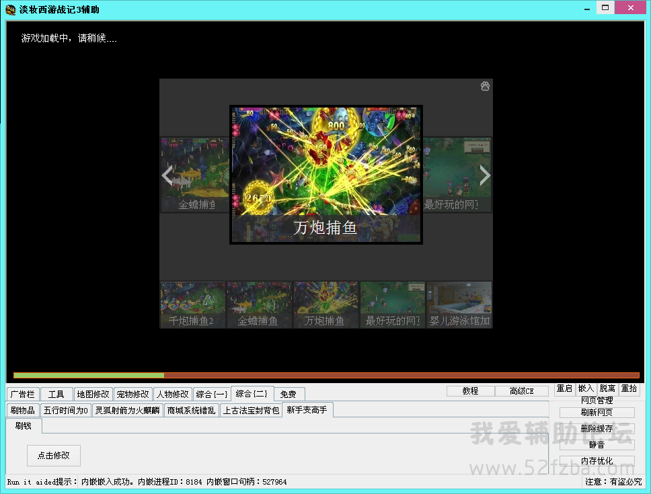Image resolution: width=651 pixels, height=494 pixels.
Task: Click the paw icon in ad panel
Action: (x=485, y=86)
